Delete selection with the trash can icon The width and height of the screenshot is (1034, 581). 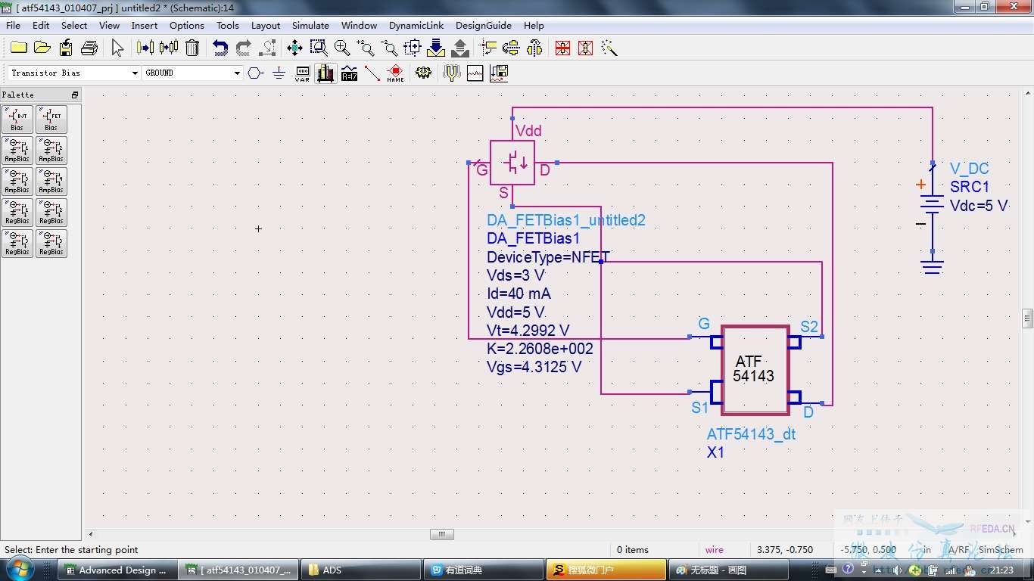[x=192, y=48]
